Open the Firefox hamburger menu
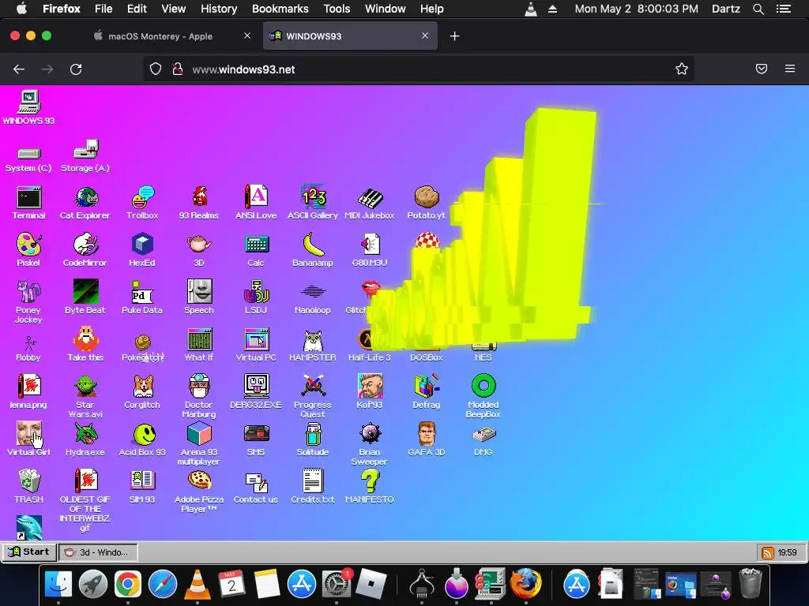 [x=790, y=69]
